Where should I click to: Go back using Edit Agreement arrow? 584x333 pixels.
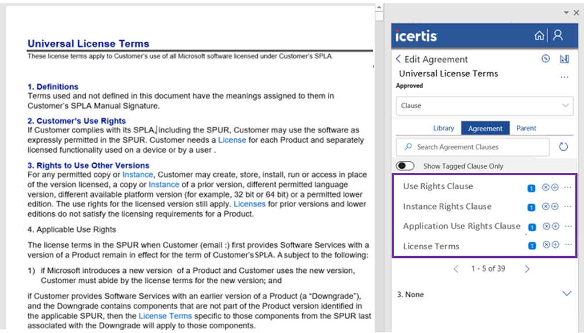click(399, 59)
